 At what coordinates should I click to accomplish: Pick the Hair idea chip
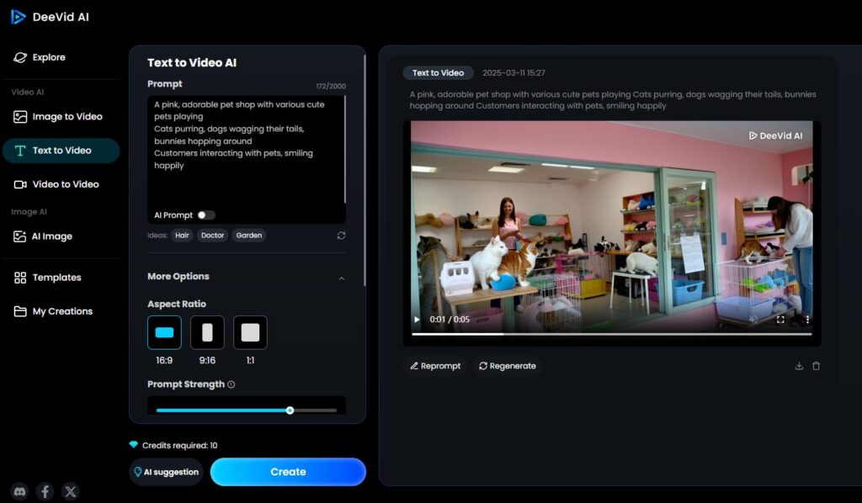(182, 235)
